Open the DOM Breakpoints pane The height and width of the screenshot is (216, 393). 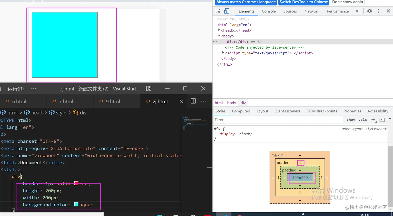tap(322, 111)
